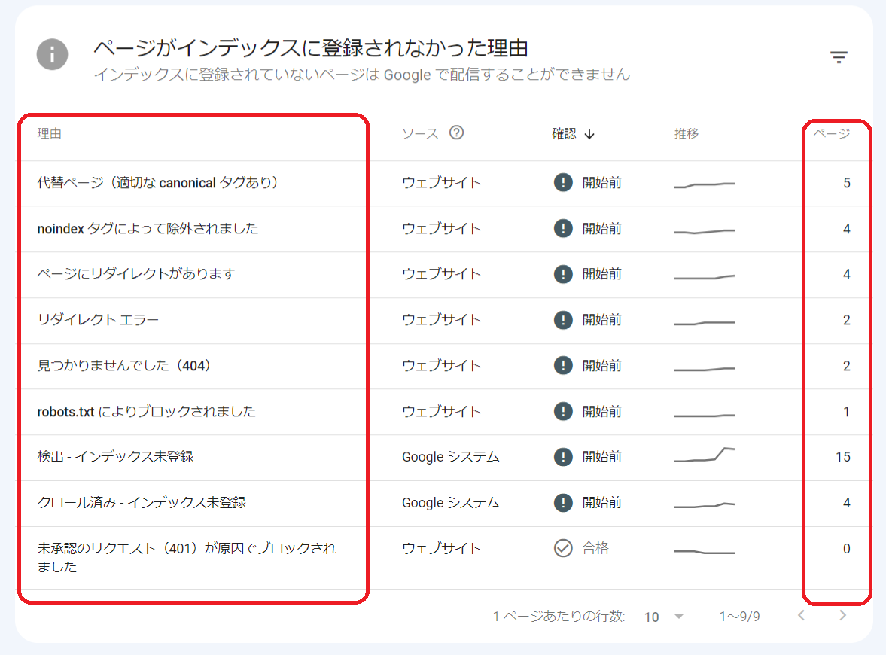Click status icon in 見つかりませんでした(404) row
Screen dimensions: 886x655
pyautogui.click(x=563, y=366)
